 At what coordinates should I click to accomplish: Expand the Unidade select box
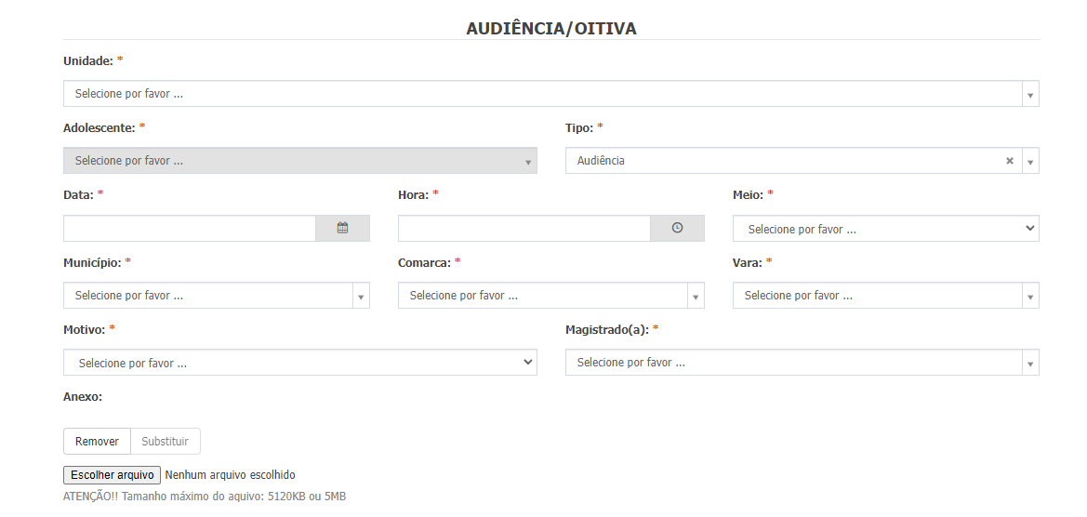(x=551, y=94)
